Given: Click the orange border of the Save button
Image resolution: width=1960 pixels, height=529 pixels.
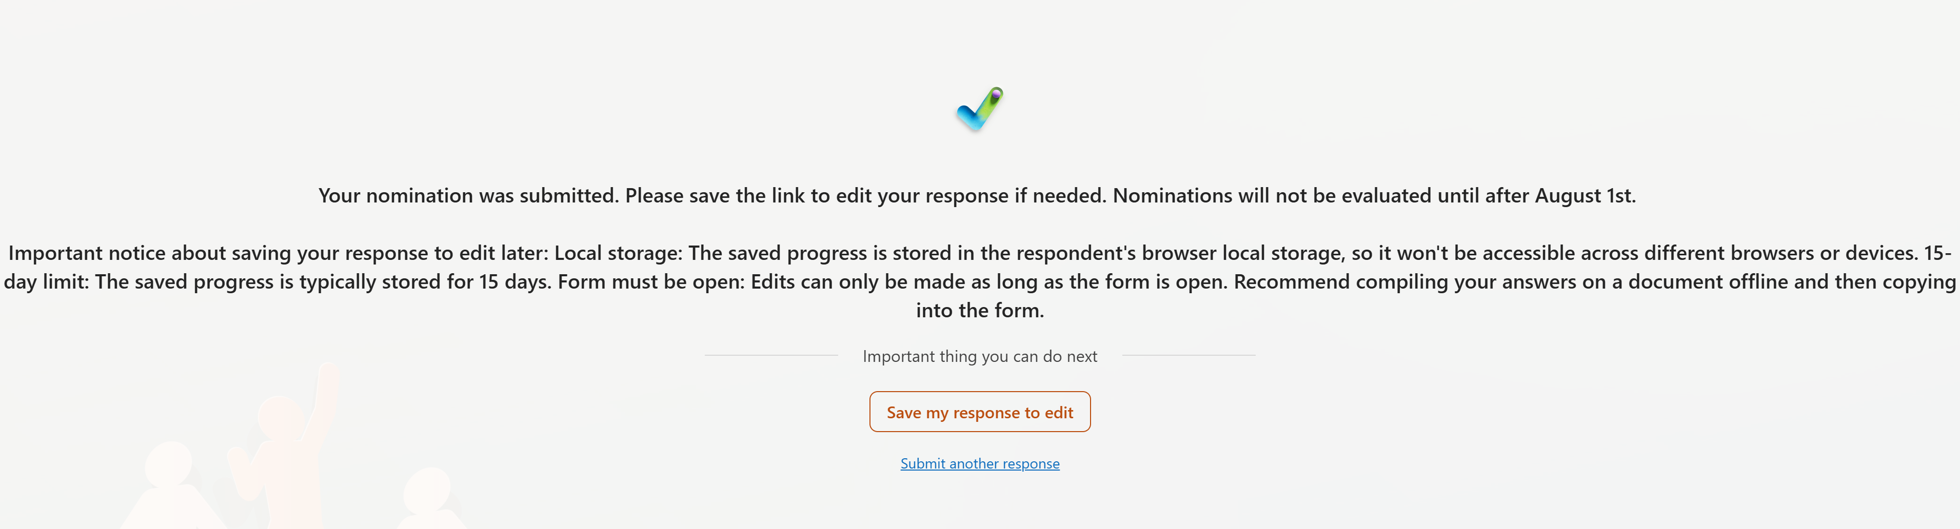Looking at the screenshot, I should click(979, 393).
